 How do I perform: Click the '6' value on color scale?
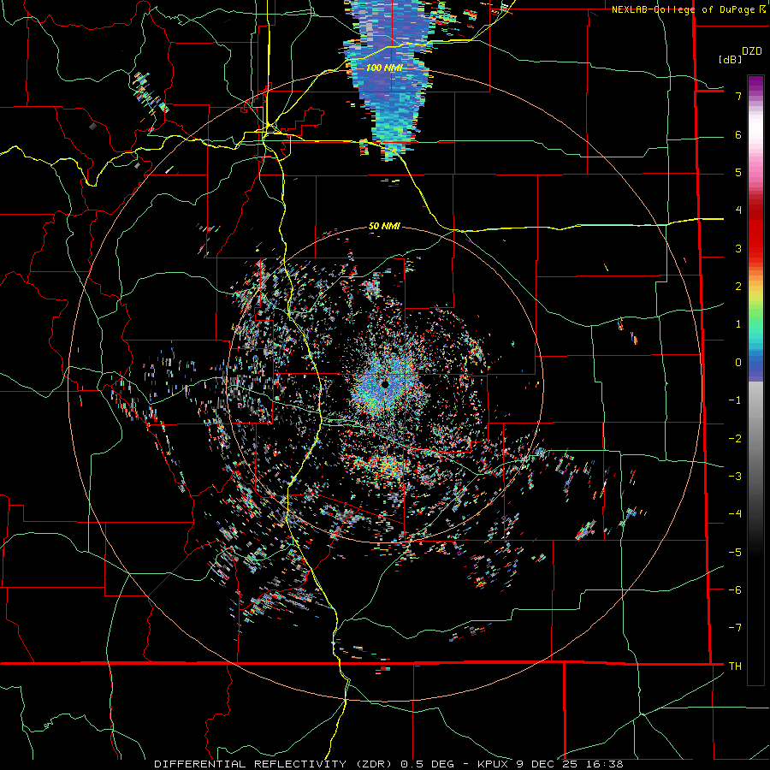(x=738, y=135)
